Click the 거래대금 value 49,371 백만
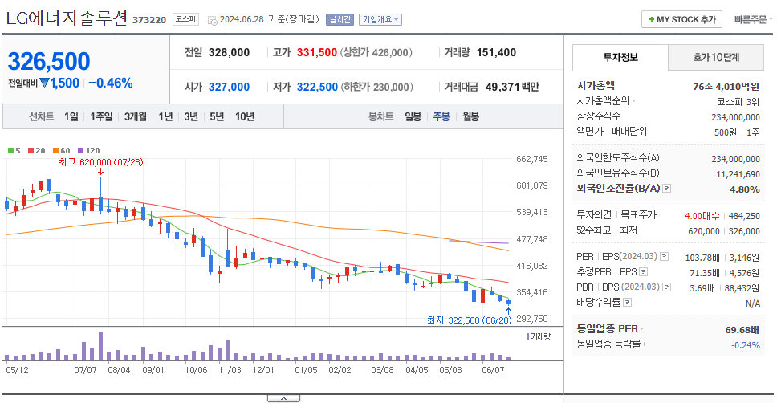Screen dimensions: 777x403 (512, 88)
